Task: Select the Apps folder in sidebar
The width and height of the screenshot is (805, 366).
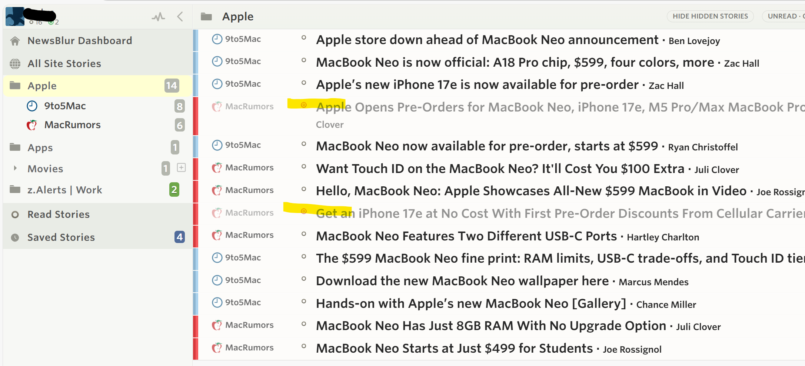Action: 40,148
